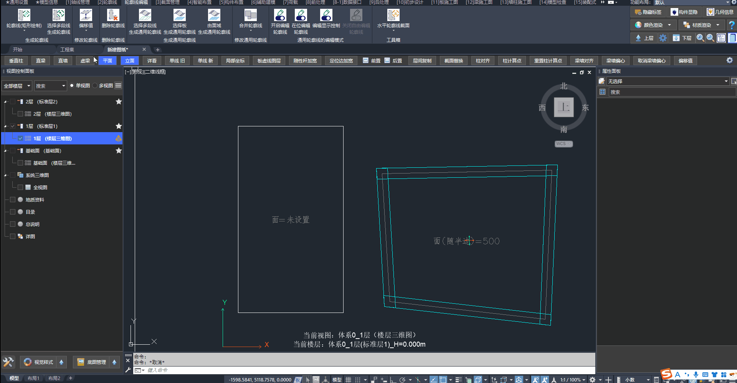Click the 轮廓线(矩形绘制) tool icon
The height and width of the screenshot is (383, 737).
point(24,15)
